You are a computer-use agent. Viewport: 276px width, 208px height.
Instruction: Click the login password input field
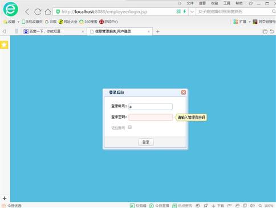click(151, 117)
